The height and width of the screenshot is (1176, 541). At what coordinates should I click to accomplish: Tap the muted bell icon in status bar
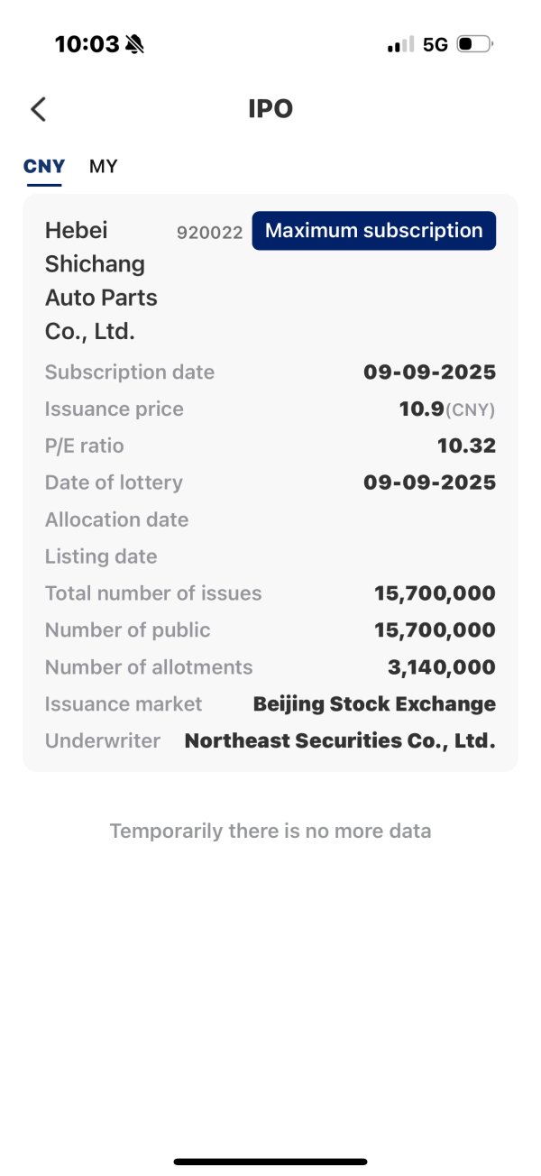click(135, 44)
